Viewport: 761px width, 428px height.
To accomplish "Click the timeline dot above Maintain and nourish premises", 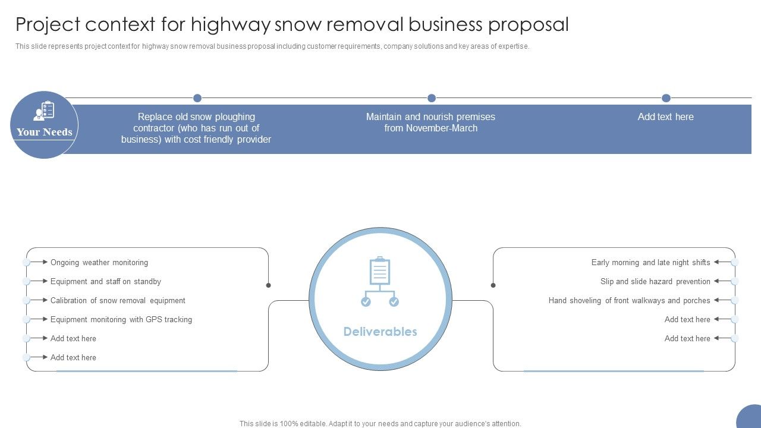I will [432, 98].
